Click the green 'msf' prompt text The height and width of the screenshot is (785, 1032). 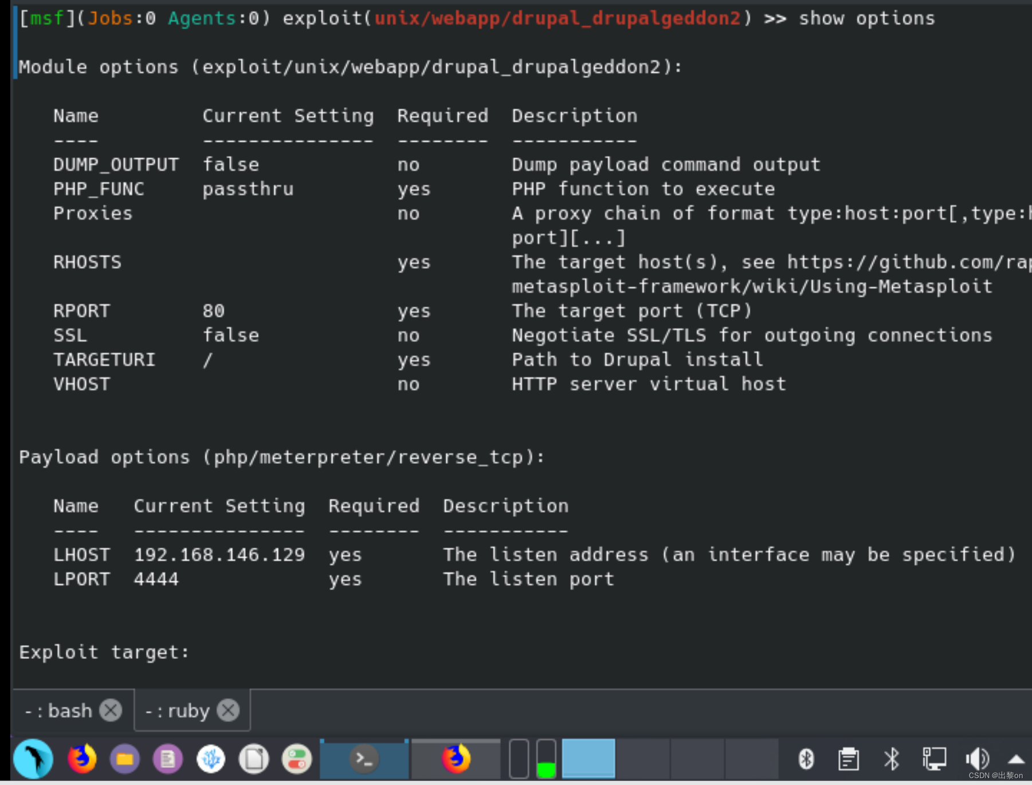pos(47,18)
